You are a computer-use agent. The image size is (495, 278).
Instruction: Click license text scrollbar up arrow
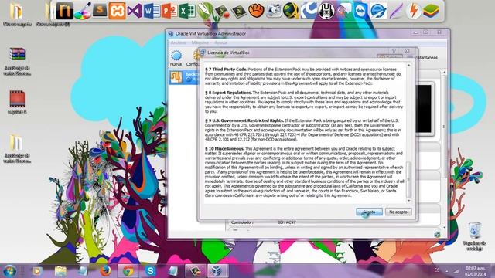click(409, 65)
